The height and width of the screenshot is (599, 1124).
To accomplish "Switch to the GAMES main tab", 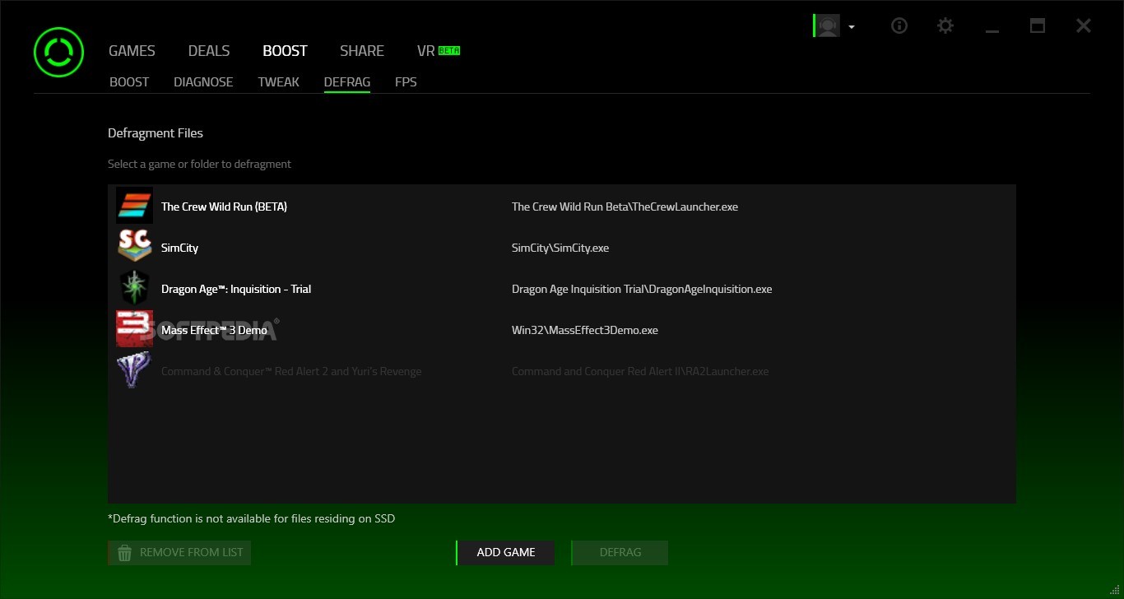I will [132, 51].
